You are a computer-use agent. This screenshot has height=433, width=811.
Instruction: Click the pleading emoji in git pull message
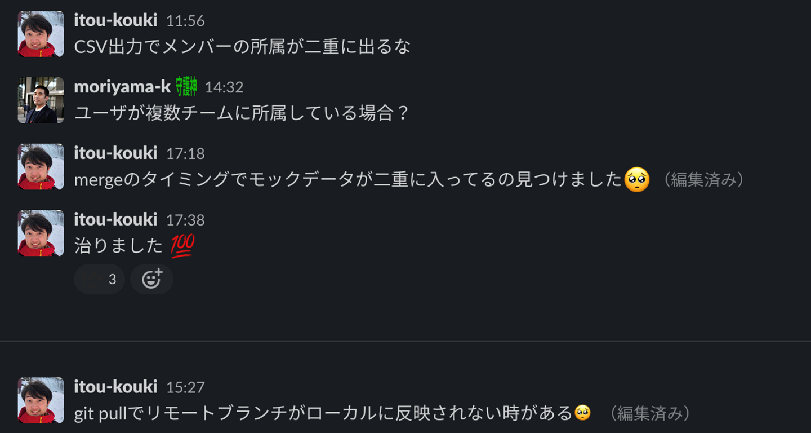tap(582, 413)
